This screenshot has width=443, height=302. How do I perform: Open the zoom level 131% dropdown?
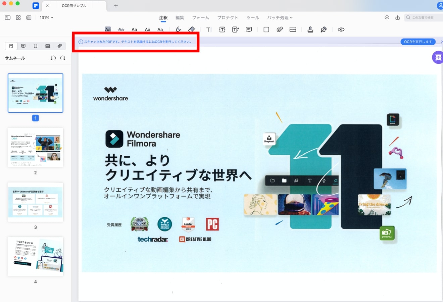coord(46,17)
